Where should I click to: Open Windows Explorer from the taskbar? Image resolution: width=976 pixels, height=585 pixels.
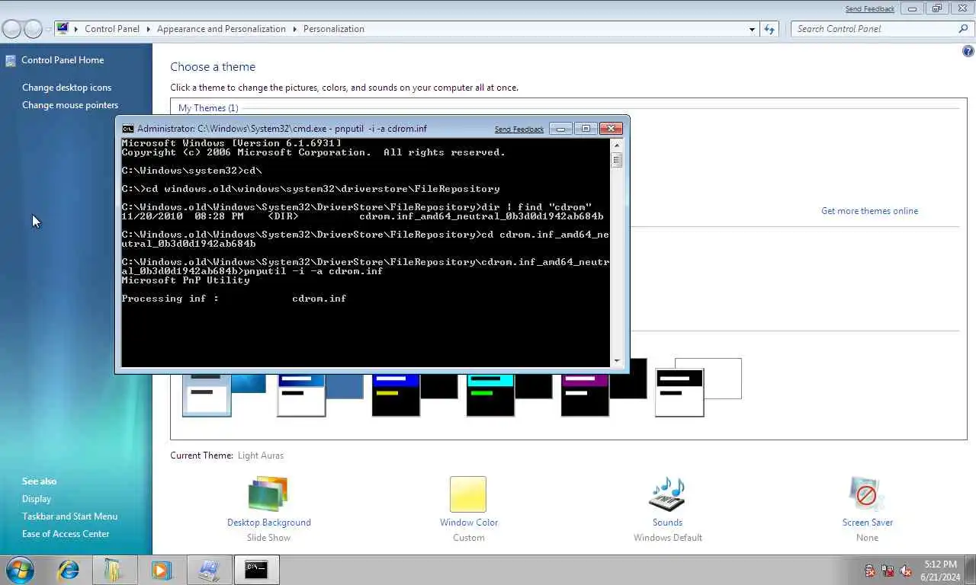(x=114, y=570)
